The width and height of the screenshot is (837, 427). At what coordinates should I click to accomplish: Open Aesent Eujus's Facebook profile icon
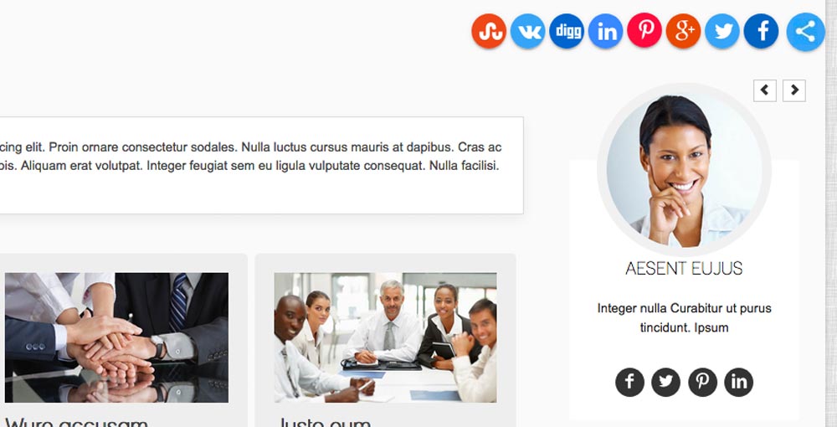tap(630, 382)
